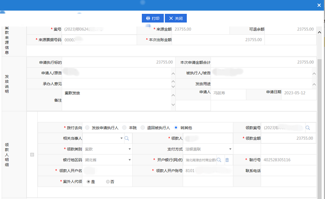Close the dialog with the top-right X

[x=319, y=5]
